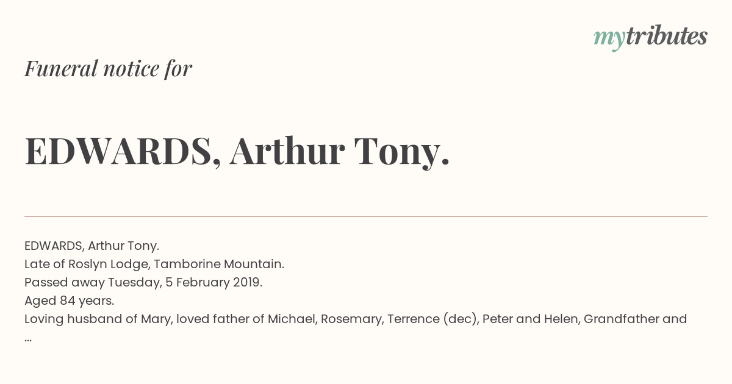
Task: Click the trailing ellipsis below the notice
Action: 28,338
